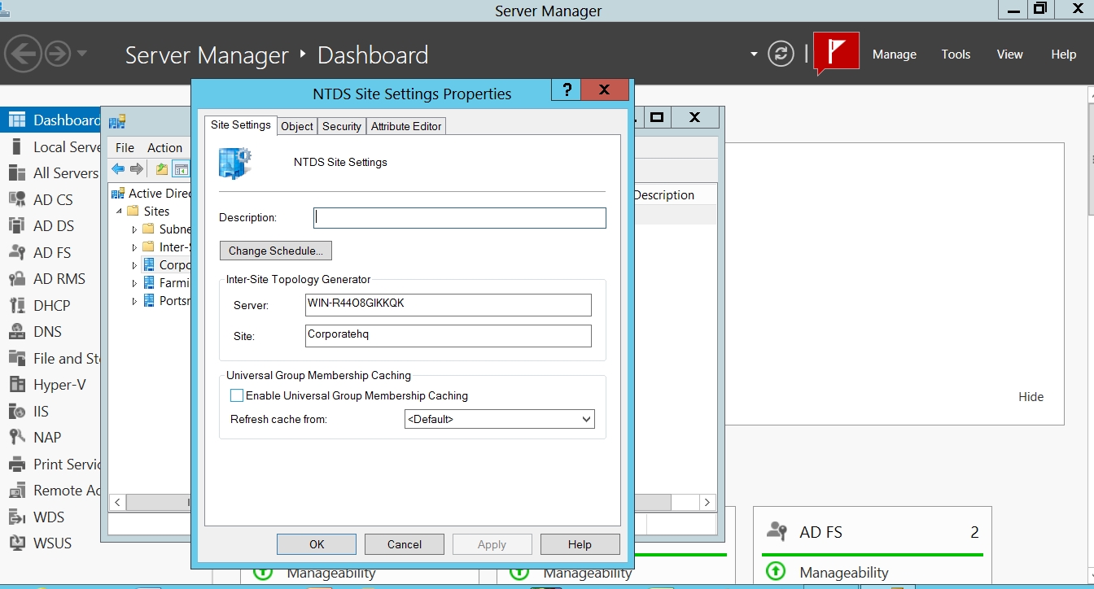Click the Change Schedule button
Screen dimensions: 1094x589
(275, 251)
